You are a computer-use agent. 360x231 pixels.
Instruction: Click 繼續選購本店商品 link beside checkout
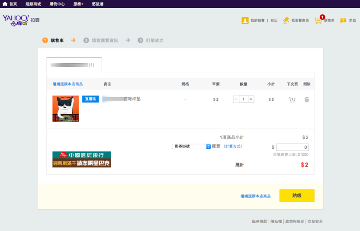(x=255, y=196)
